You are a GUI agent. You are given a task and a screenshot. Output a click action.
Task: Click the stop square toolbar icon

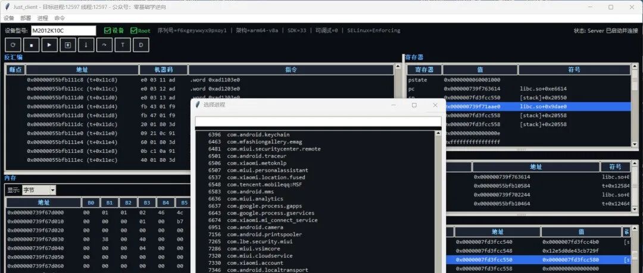(32, 45)
